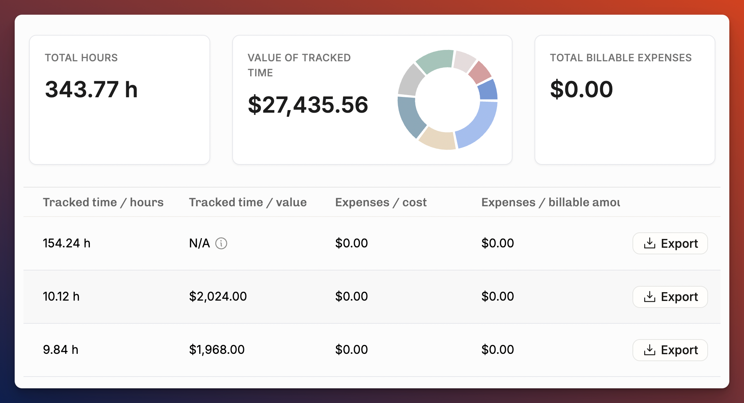Click the 9.84 h cell
Screen dimensions: 744x403
[61, 350]
